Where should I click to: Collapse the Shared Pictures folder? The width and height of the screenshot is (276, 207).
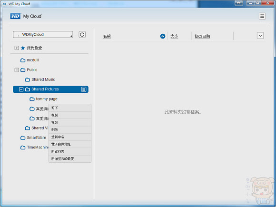coord(21,89)
